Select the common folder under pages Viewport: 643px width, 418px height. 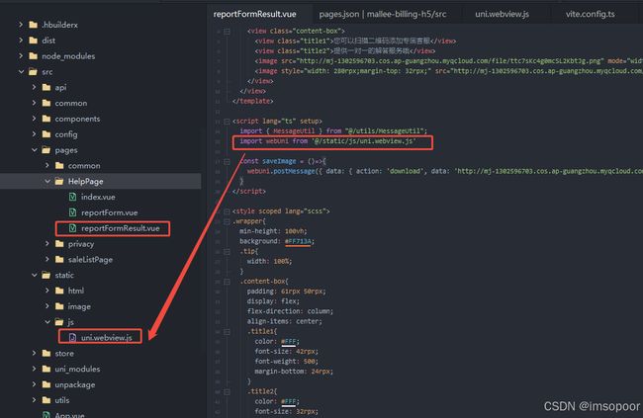click(84, 166)
